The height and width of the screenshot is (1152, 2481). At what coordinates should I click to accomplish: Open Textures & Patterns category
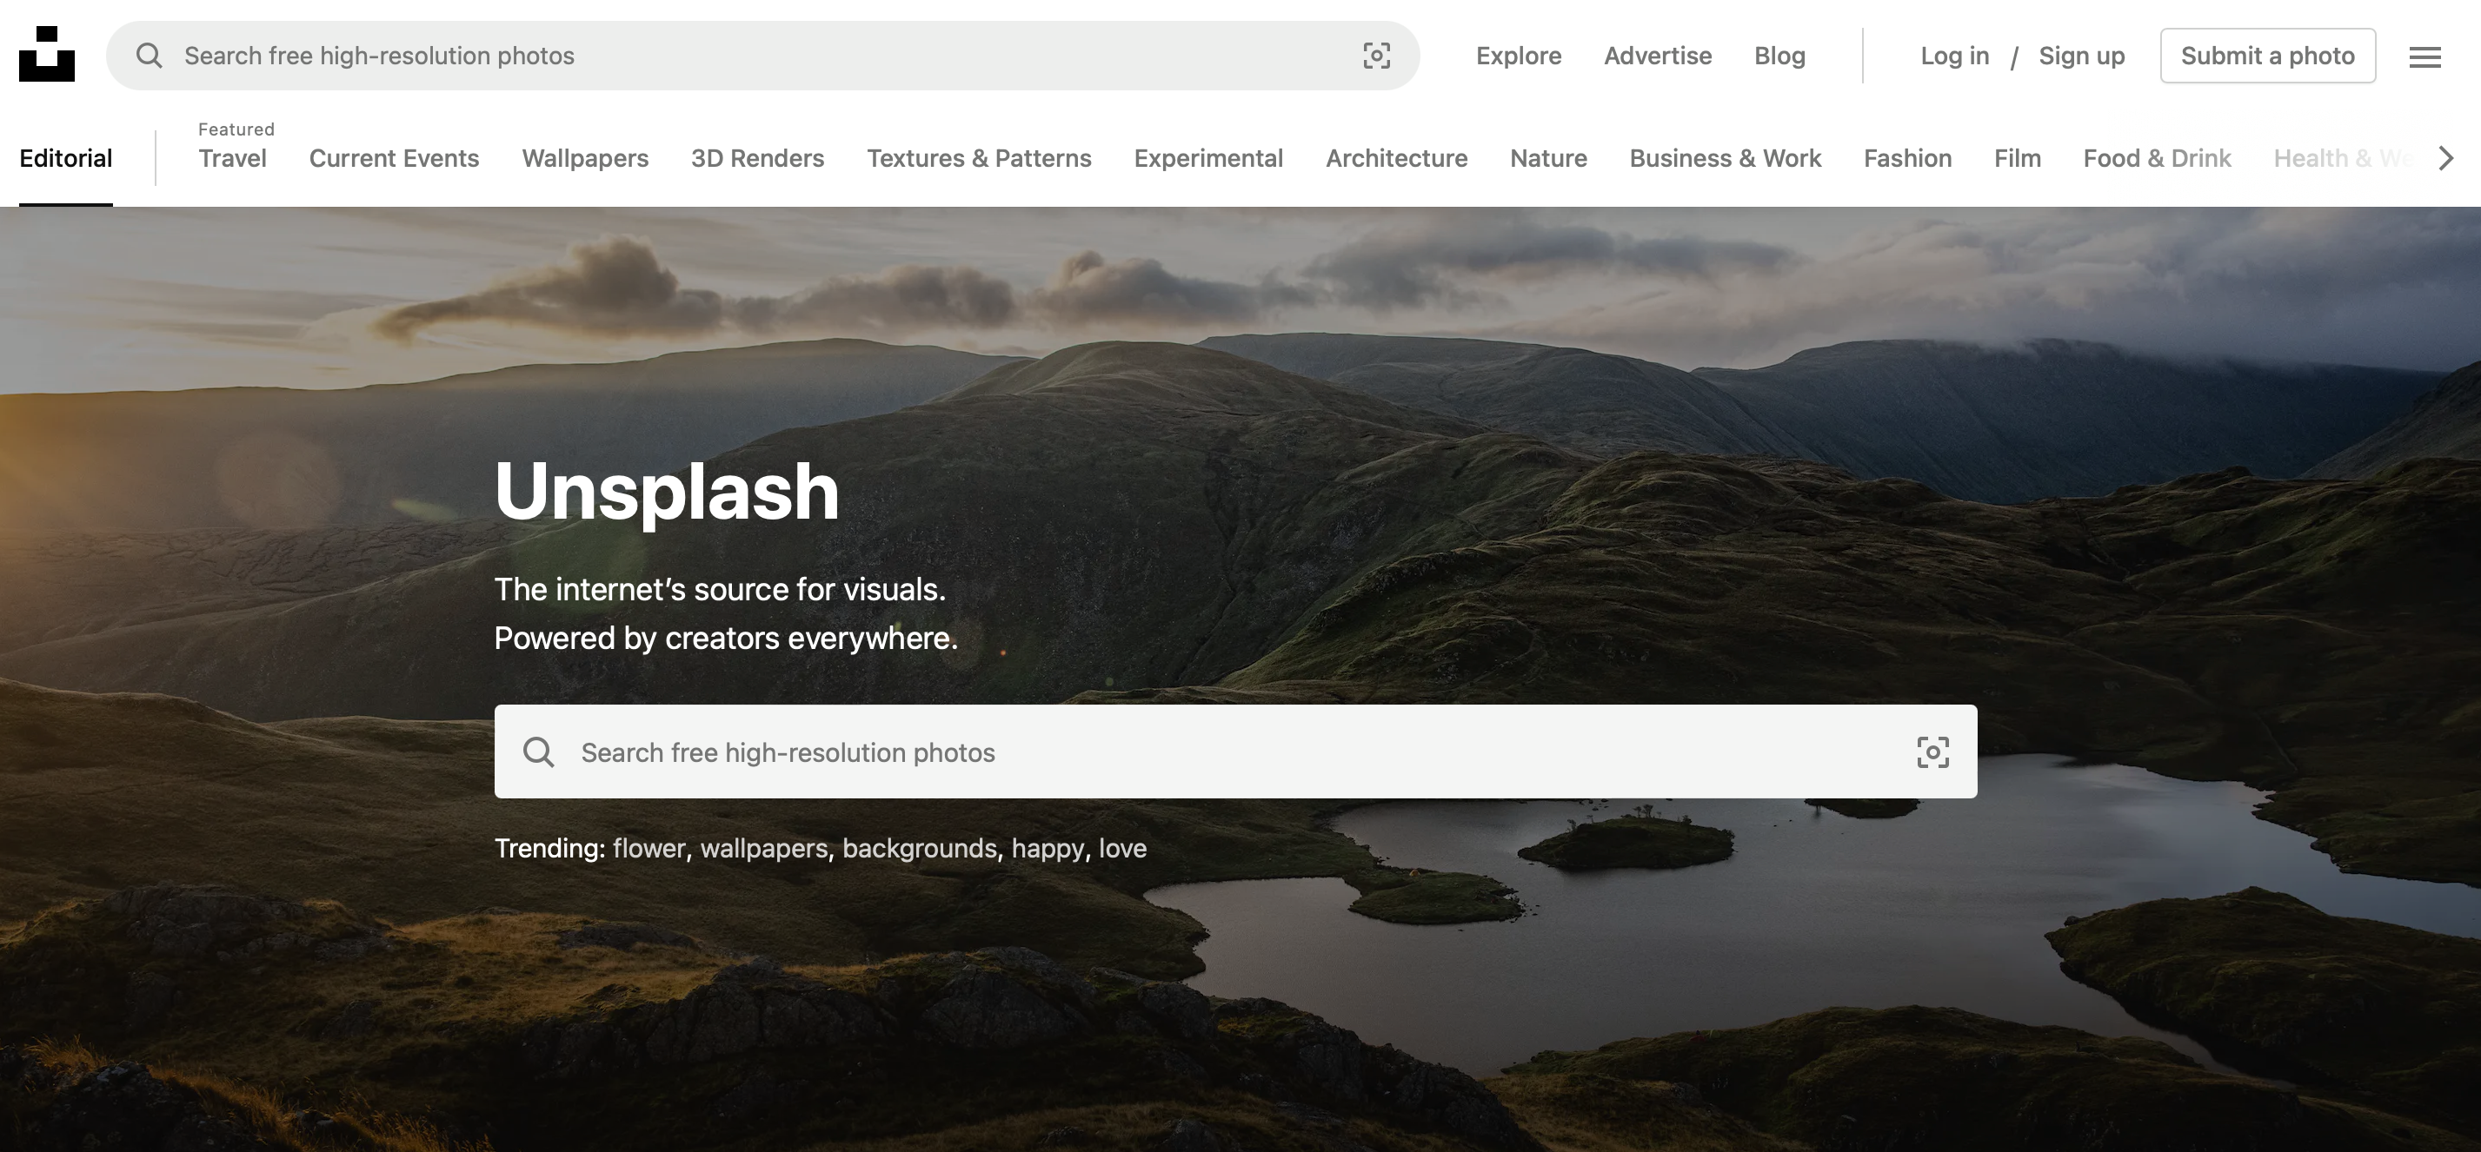(979, 158)
